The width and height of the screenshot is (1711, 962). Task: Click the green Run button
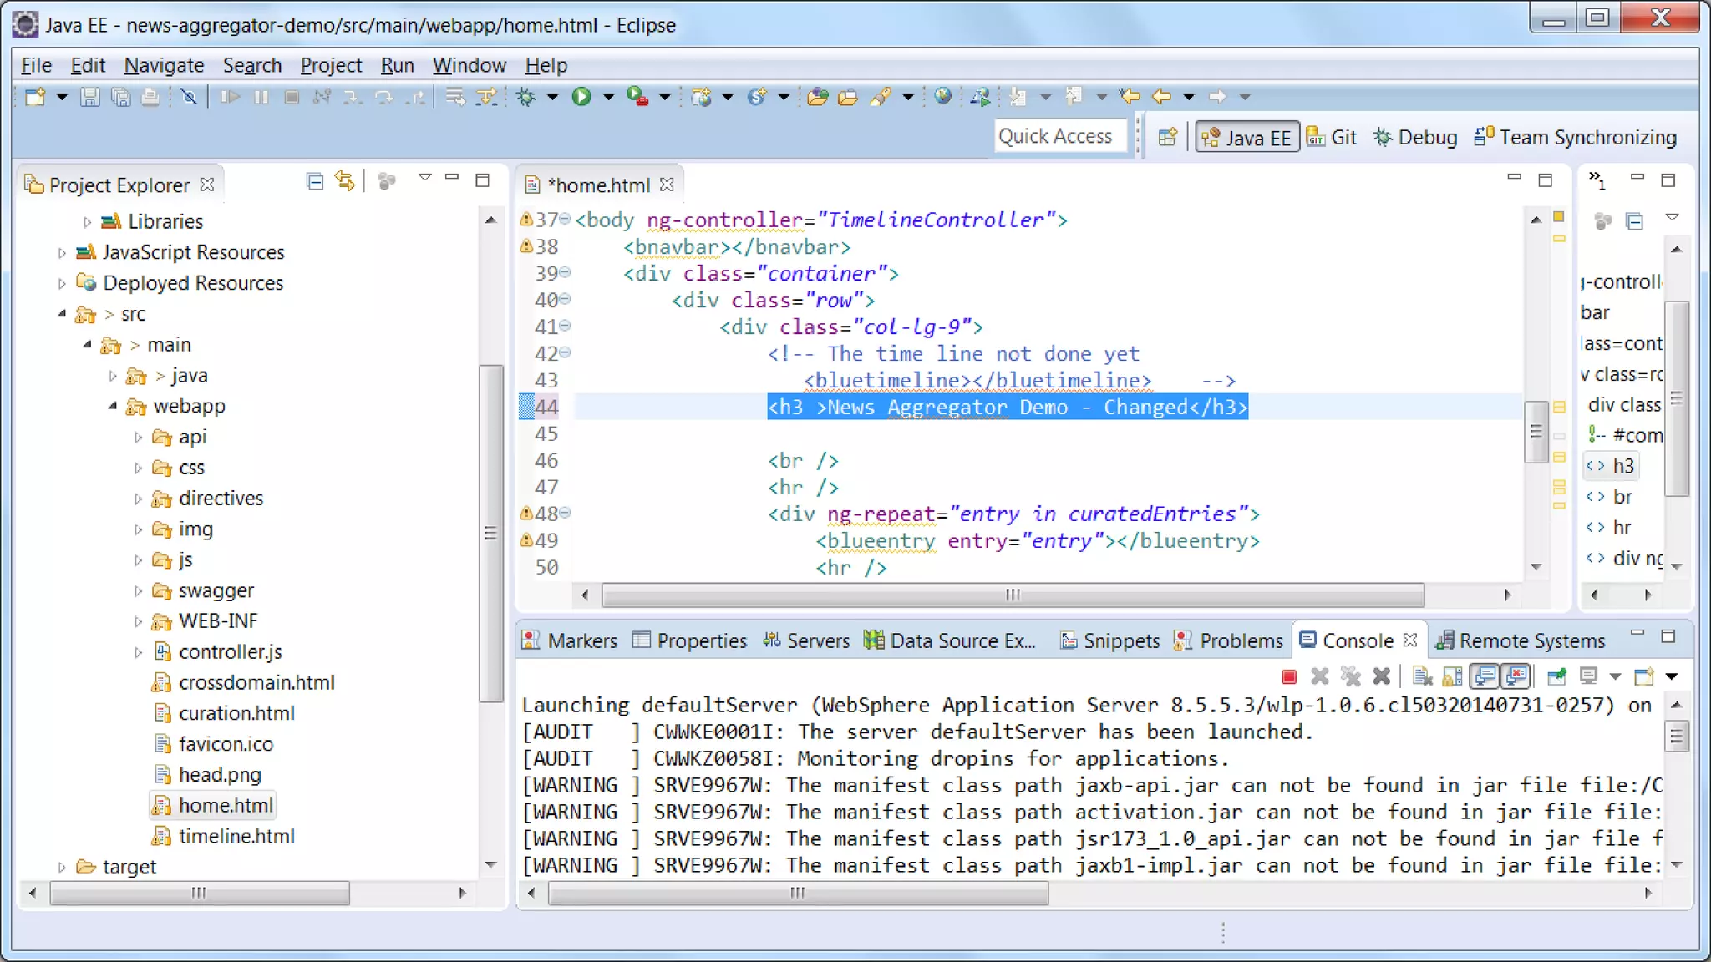coord(581,97)
